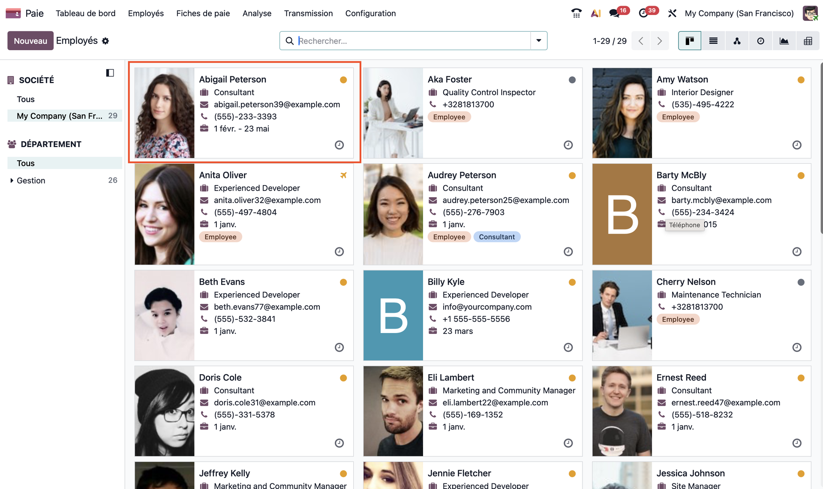Select the kanban view button
This screenshot has width=823, height=489.
click(690, 41)
